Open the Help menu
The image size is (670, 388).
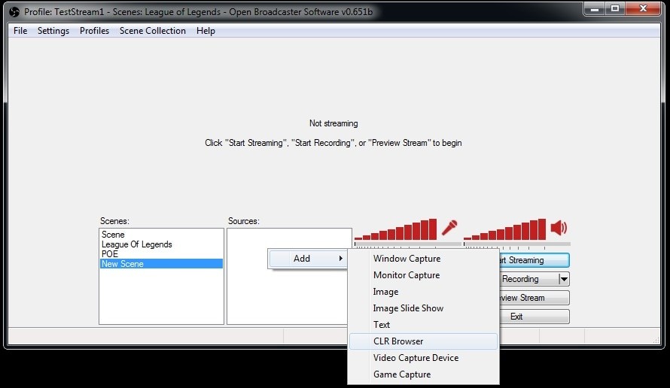[x=206, y=31]
